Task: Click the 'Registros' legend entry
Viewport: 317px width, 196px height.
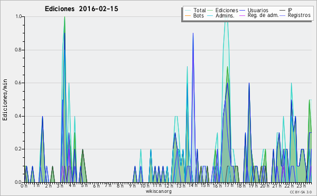Action: [299, 15]
